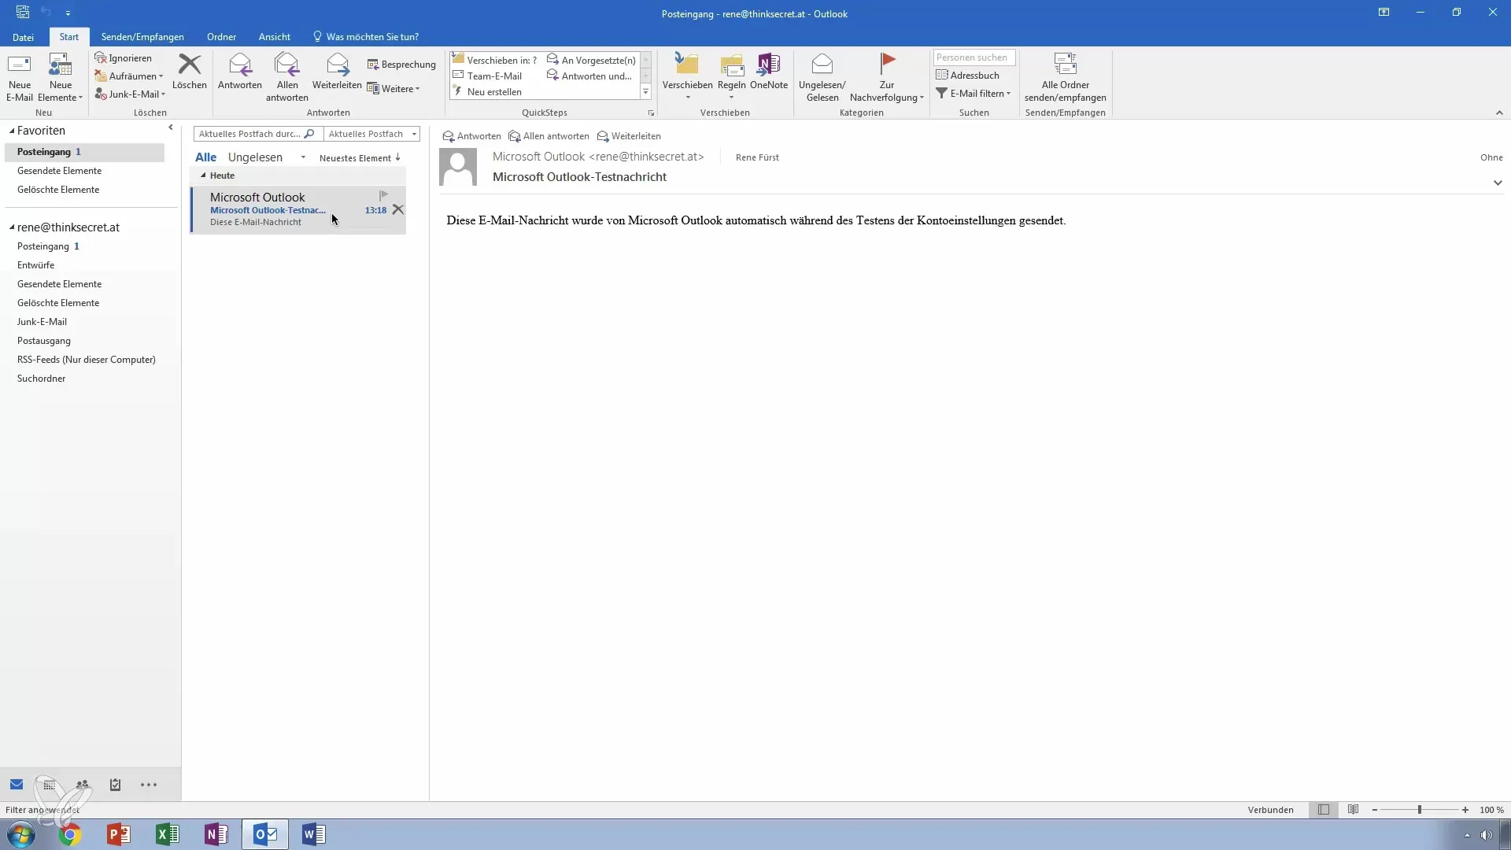Open Postausgang folder

(x=44, y=341)
